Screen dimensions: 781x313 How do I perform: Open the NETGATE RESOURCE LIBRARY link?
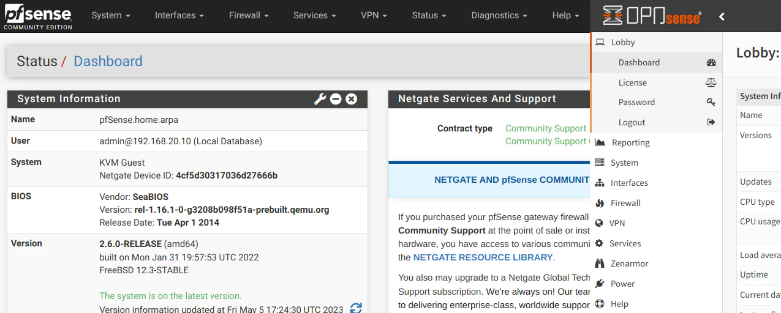[x=483, y=257]
